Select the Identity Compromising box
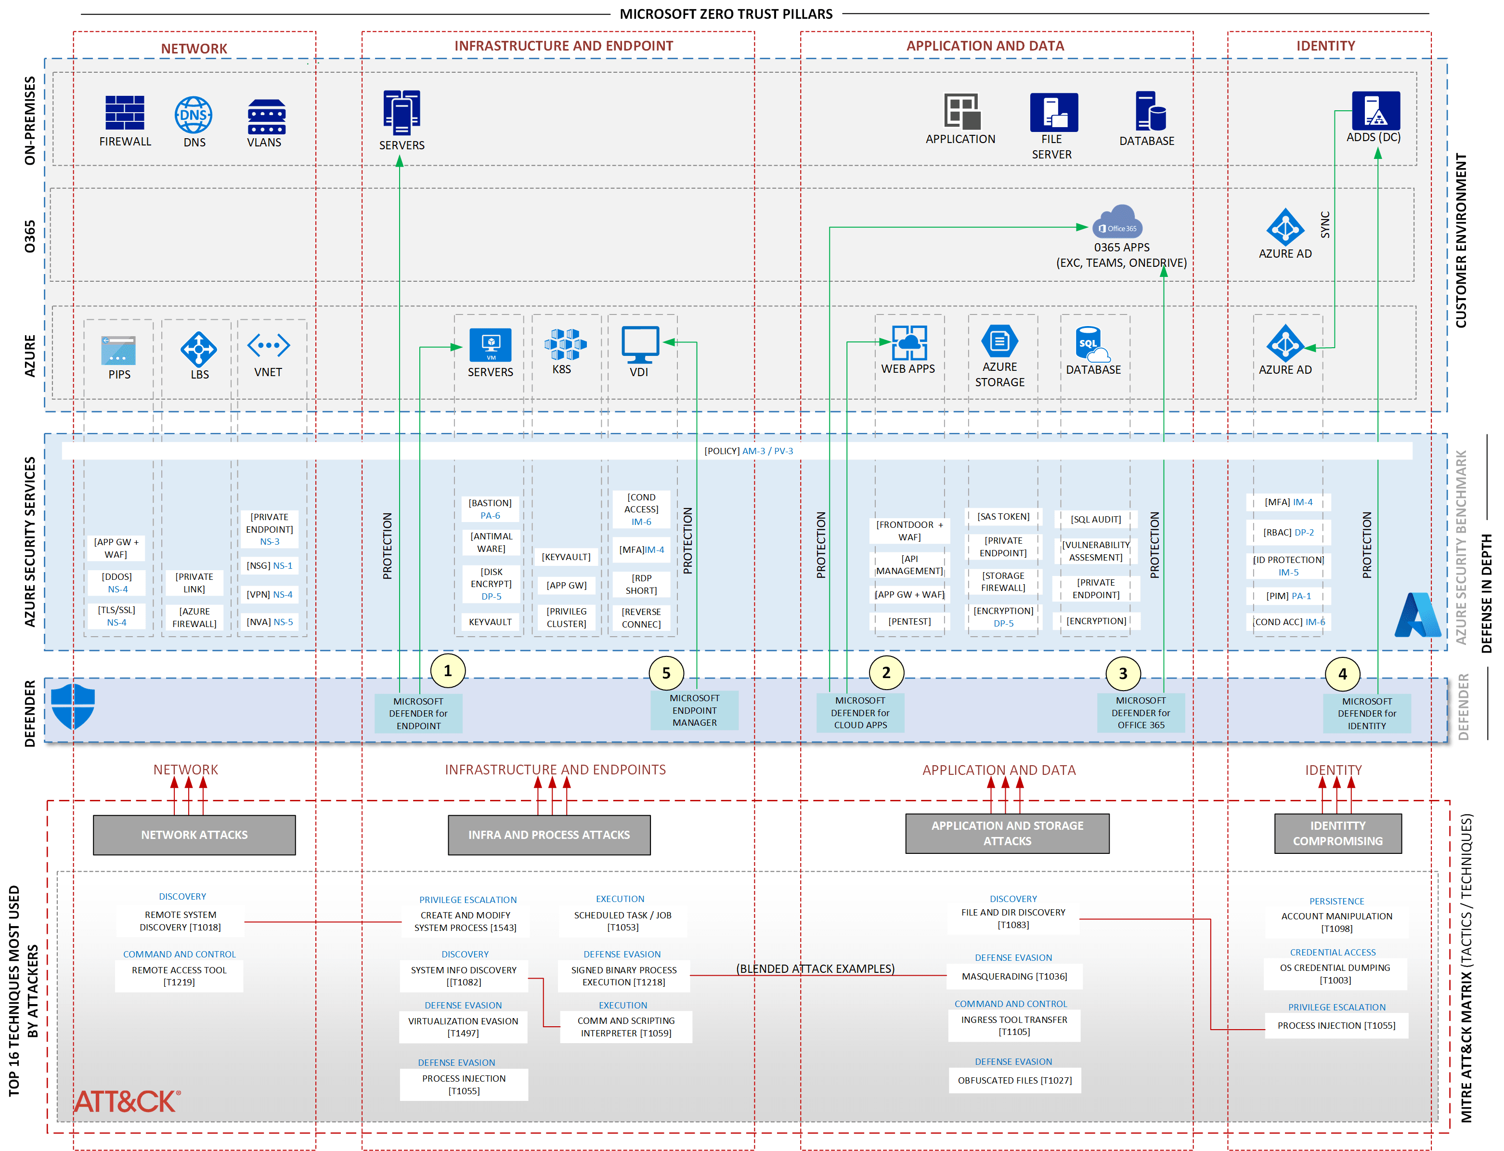This screenshot has height=1151, width=1504. pos(1337,833)
